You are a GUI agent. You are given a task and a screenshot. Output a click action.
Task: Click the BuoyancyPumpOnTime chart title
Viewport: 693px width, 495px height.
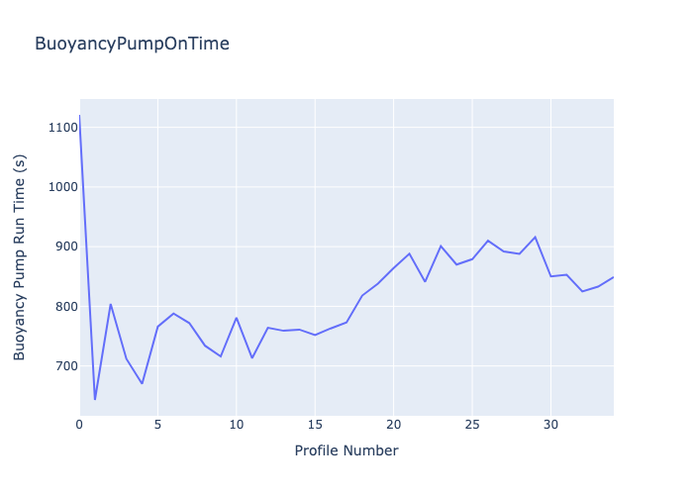(132, 44)
